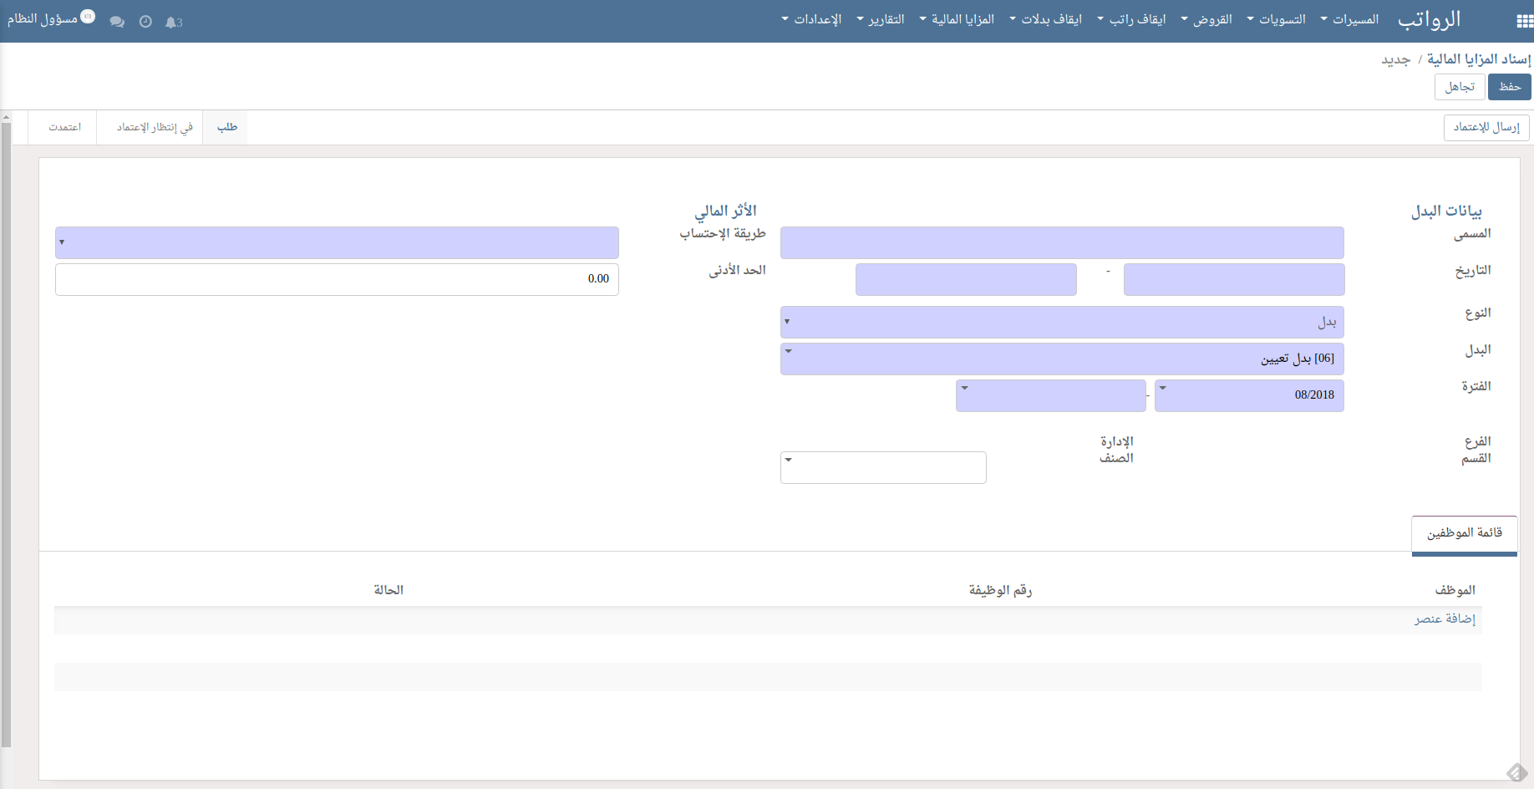Click the المسمى name input field
Screen dimensions: 1534x789
[x=1061, y=242]
